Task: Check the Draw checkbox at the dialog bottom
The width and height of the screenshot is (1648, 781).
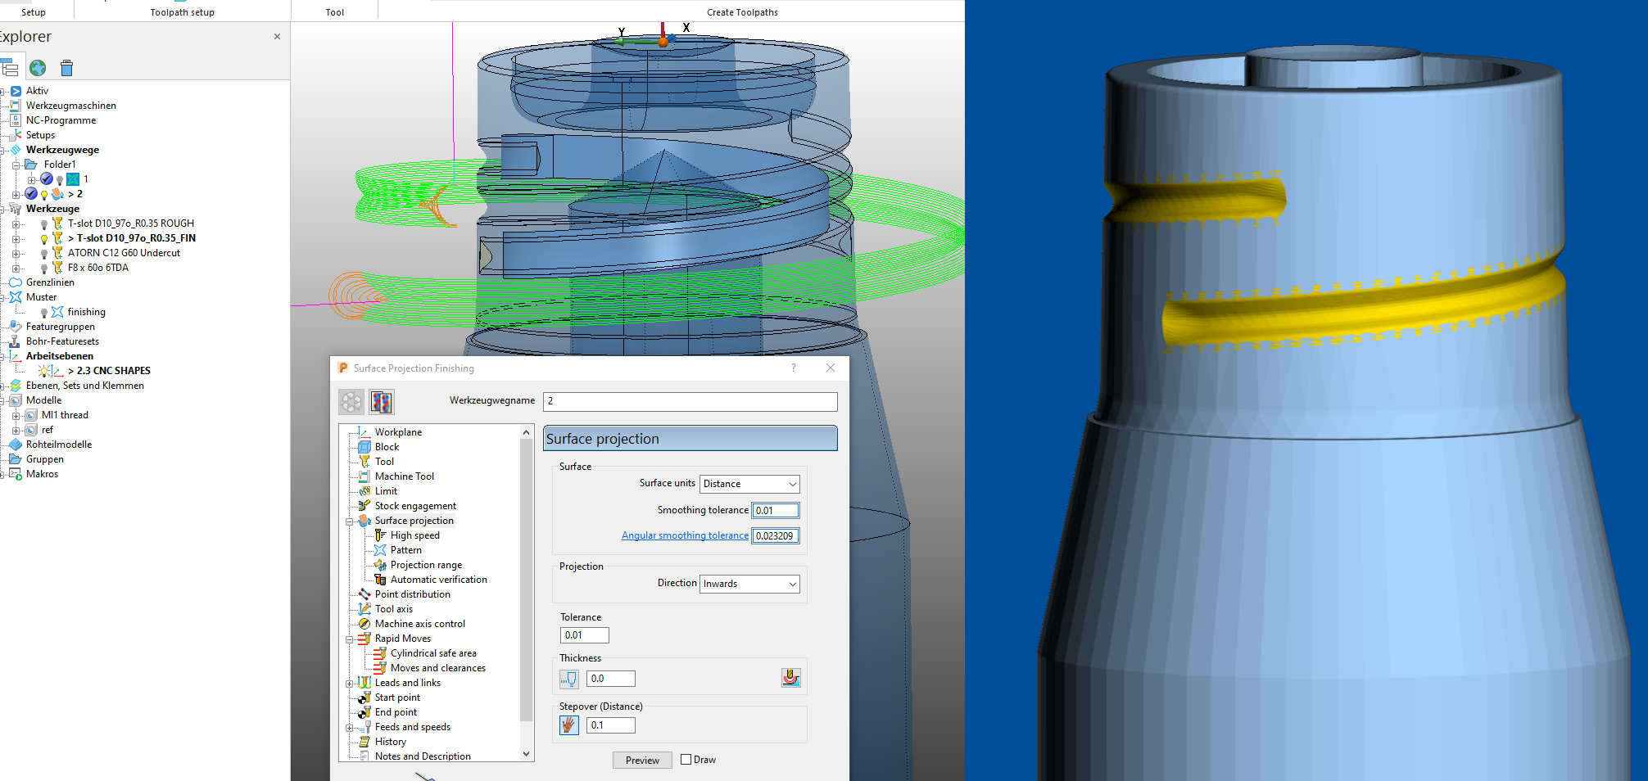Action: coord(686,760)
